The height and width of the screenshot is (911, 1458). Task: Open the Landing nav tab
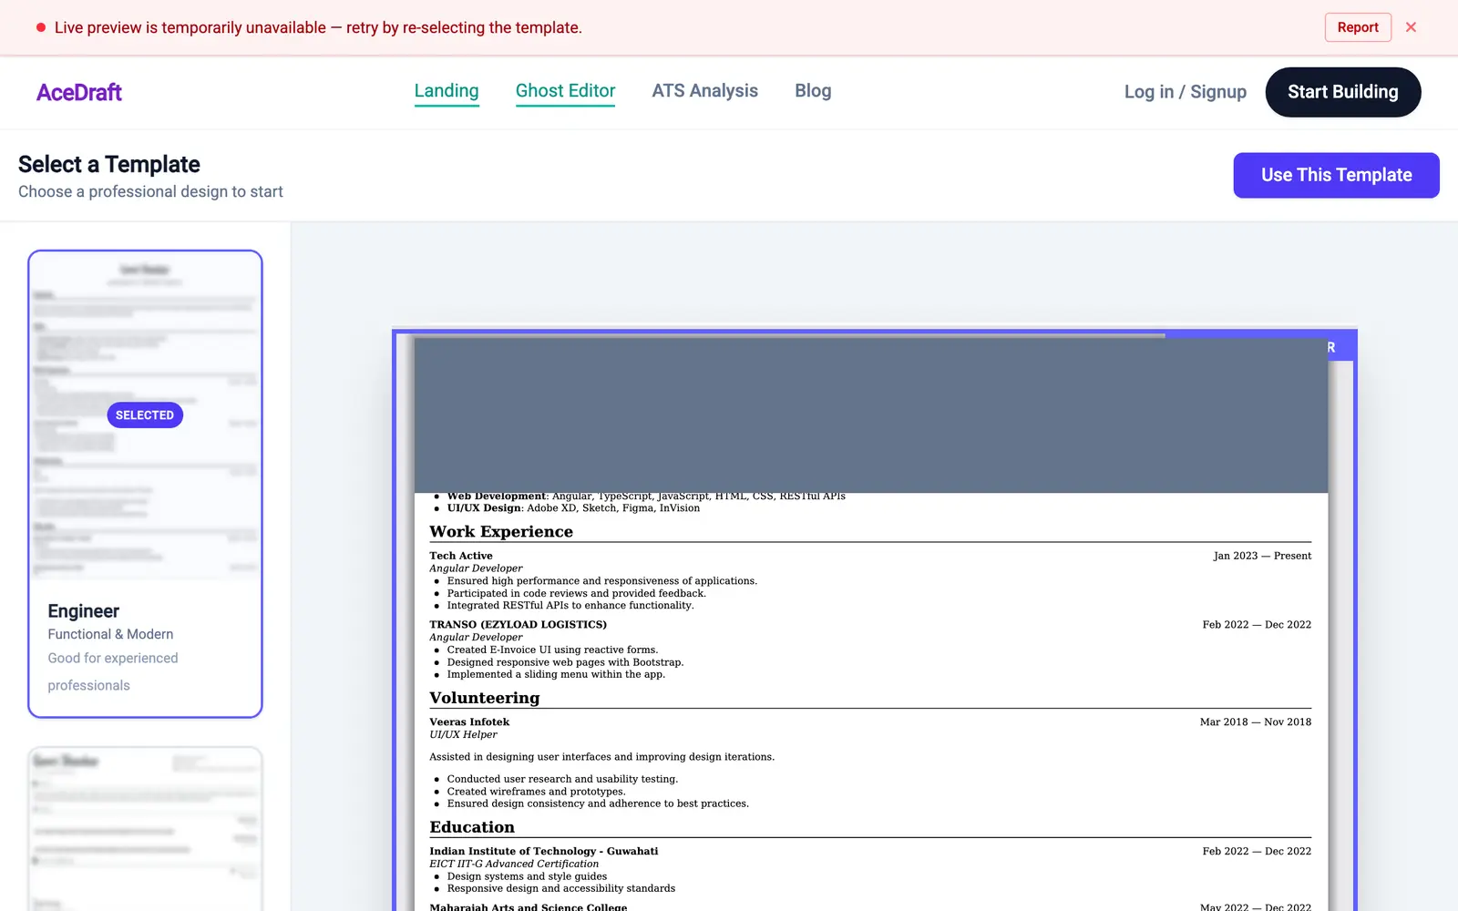[447, 91]
